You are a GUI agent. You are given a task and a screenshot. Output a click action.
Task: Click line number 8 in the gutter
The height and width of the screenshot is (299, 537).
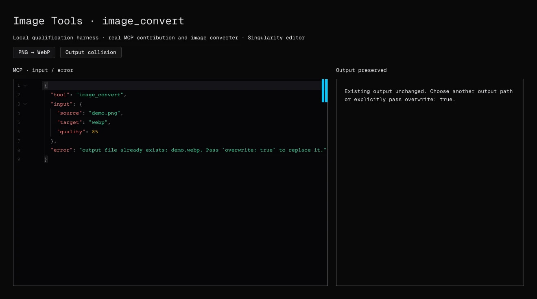coord(19,150)
